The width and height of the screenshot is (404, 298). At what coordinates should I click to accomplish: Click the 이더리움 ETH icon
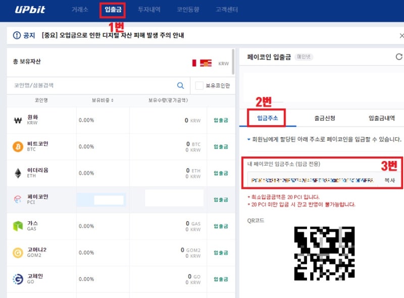point(18,173)
